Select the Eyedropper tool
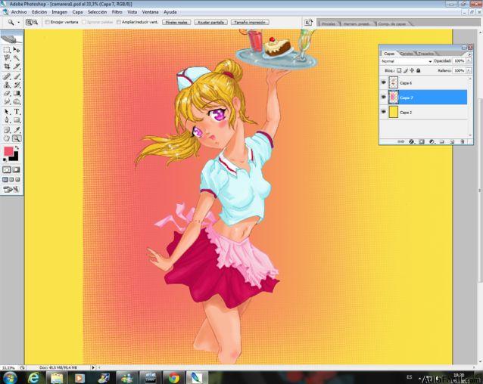Image resolution: width=483 pixels, height=384 pixels. pyautogui.click(x=17, y=130)
